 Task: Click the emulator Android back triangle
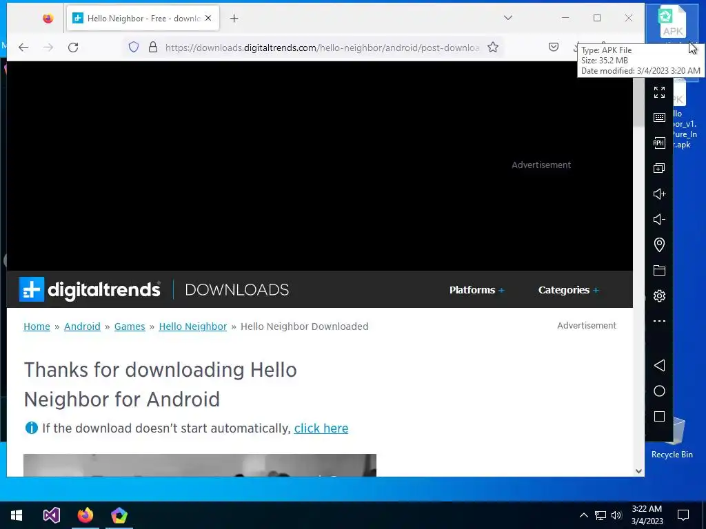pyautogui.click(x=659, y=365)
